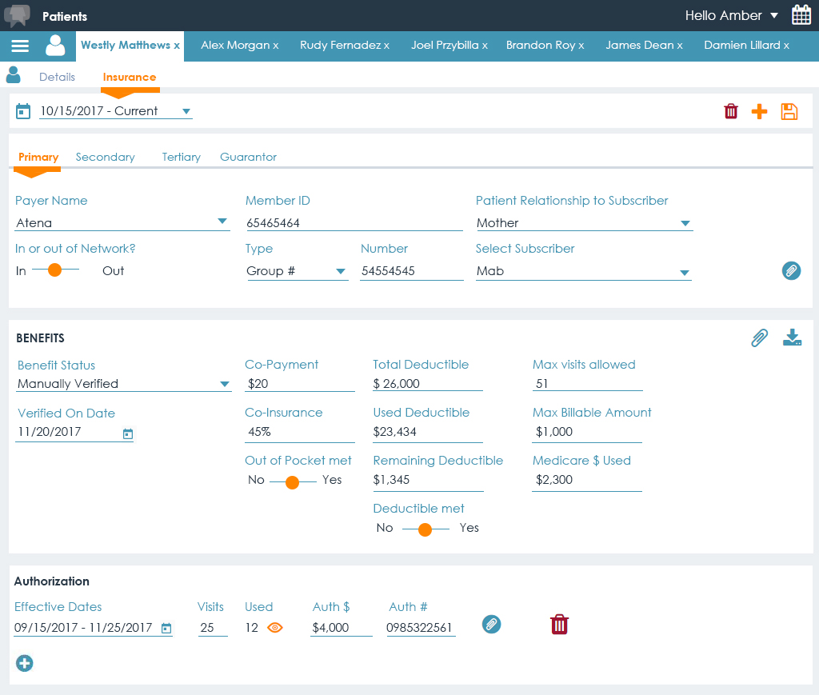Screen dimensions: 819x695
Task: Toggle the Deductible met switch
Action: (425, 529)
